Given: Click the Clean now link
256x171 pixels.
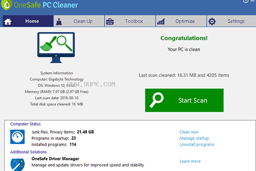Looking at the screenshot, I should point(189,132).
